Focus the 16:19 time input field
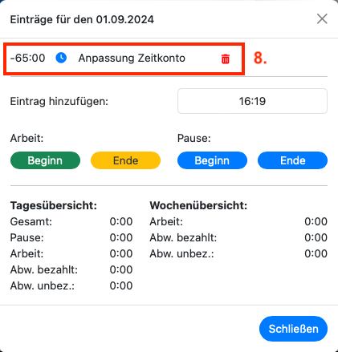The image size is (338, 352). coord(252,101)
